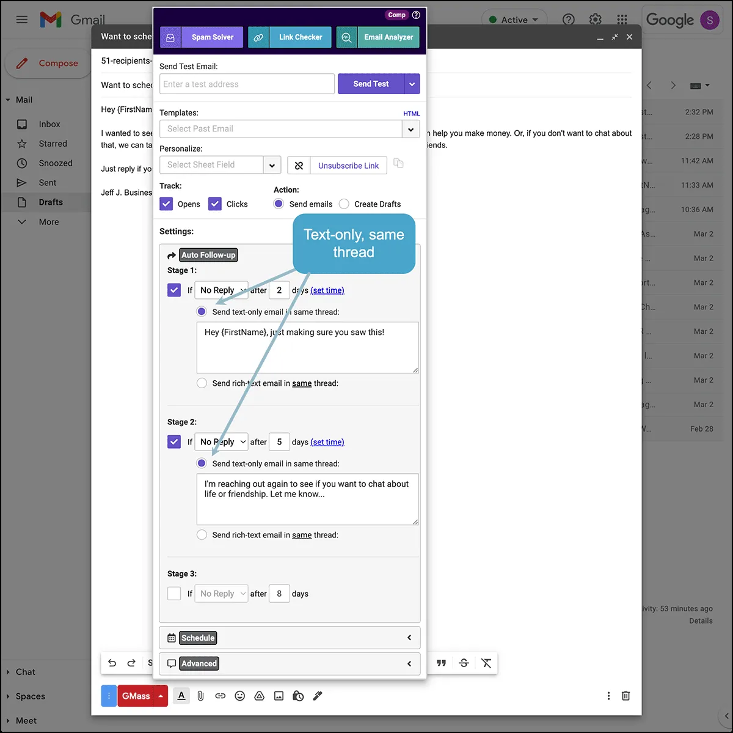Open the Inbox folder
The height and width of the screenshot is (733, 733).
click(49, 124)
